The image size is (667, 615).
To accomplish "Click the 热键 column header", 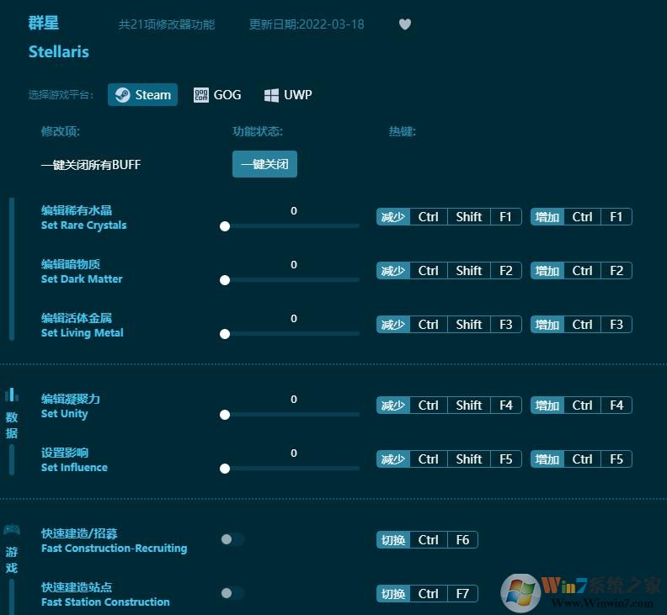I will pos(402,131).
